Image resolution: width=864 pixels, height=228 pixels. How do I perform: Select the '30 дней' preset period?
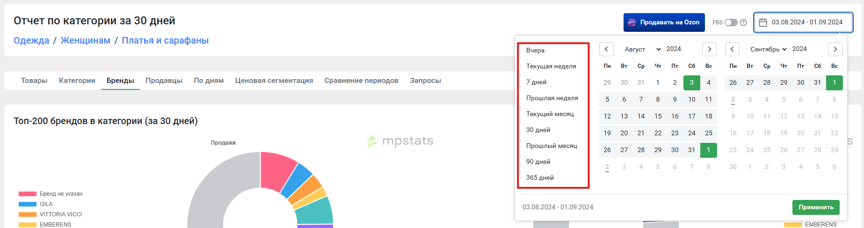[538, 130]
